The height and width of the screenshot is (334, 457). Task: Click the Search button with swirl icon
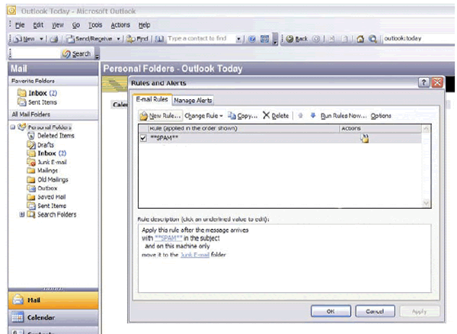(x=77, y=53)
